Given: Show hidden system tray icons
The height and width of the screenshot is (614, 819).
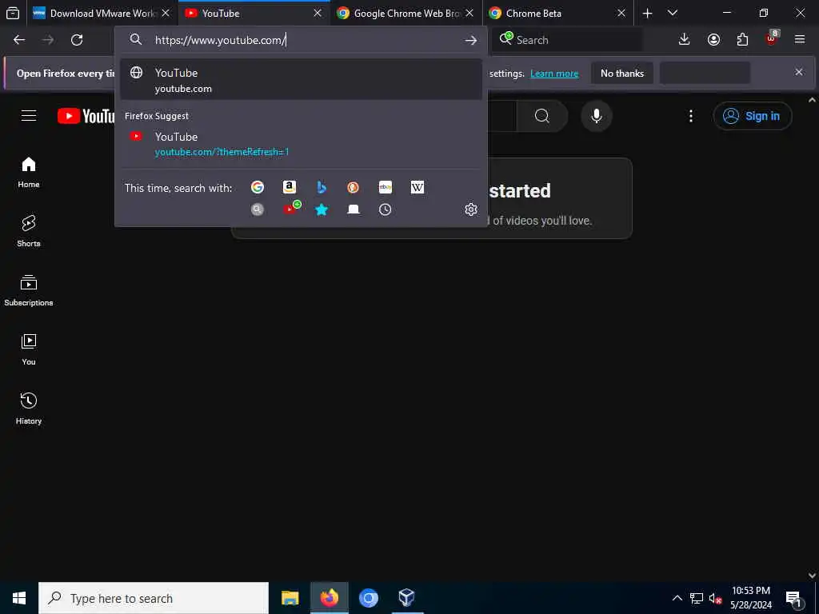Looking at the screenshot, I should [x=677, y=598].
